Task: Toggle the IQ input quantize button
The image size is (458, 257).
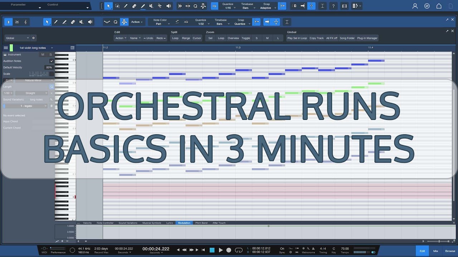Action: pos(214,6)
